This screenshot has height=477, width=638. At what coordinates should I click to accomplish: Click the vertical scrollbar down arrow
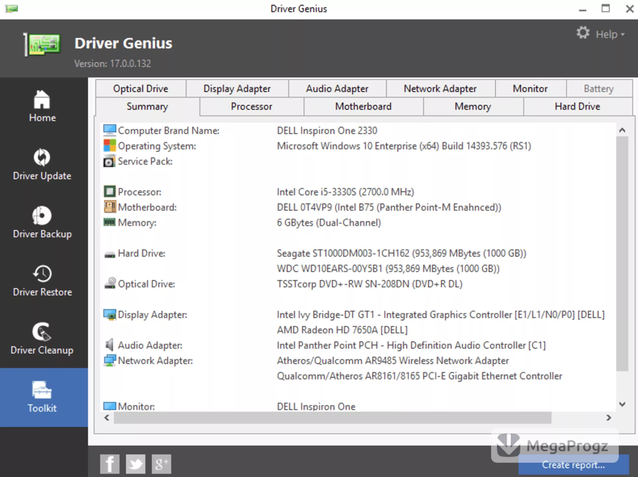click(x=622, y=404)
